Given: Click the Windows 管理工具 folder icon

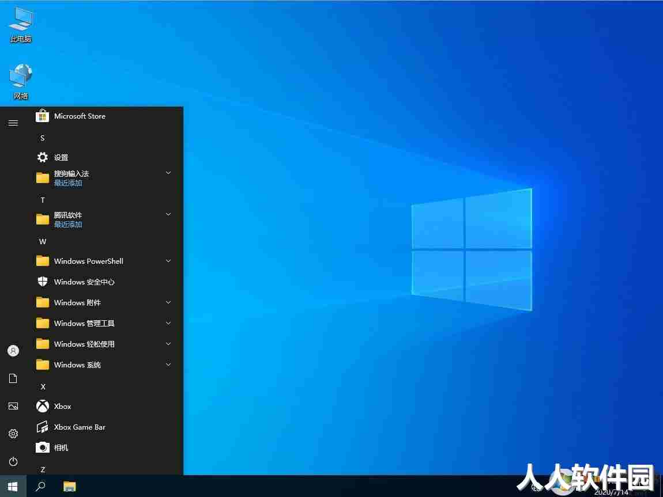Looking at the screenshot, I should [42, 323].
